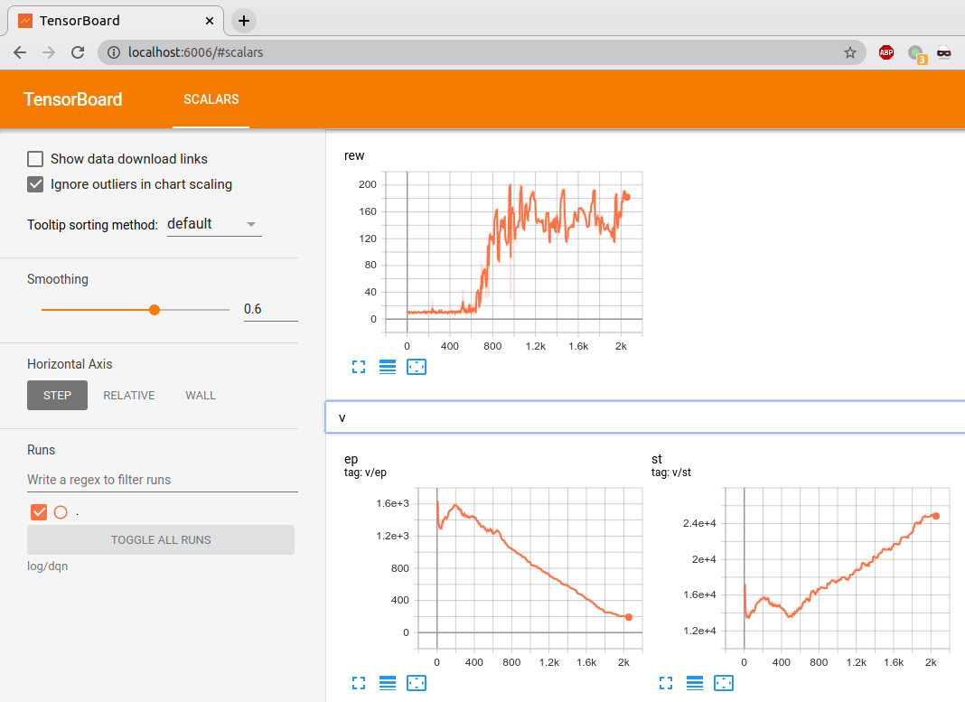Click the incognito mode icon

click(944, 52)
